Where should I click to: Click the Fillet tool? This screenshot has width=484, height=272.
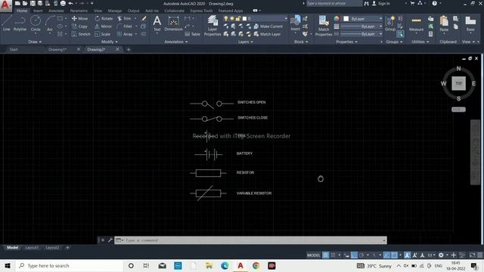click(124, 26)
